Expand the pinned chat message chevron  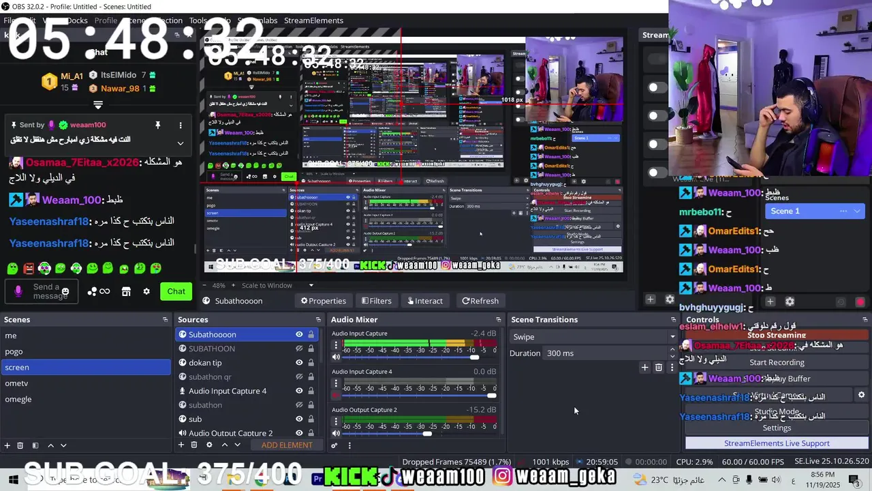pyautogui.click(x=181, y=143)
